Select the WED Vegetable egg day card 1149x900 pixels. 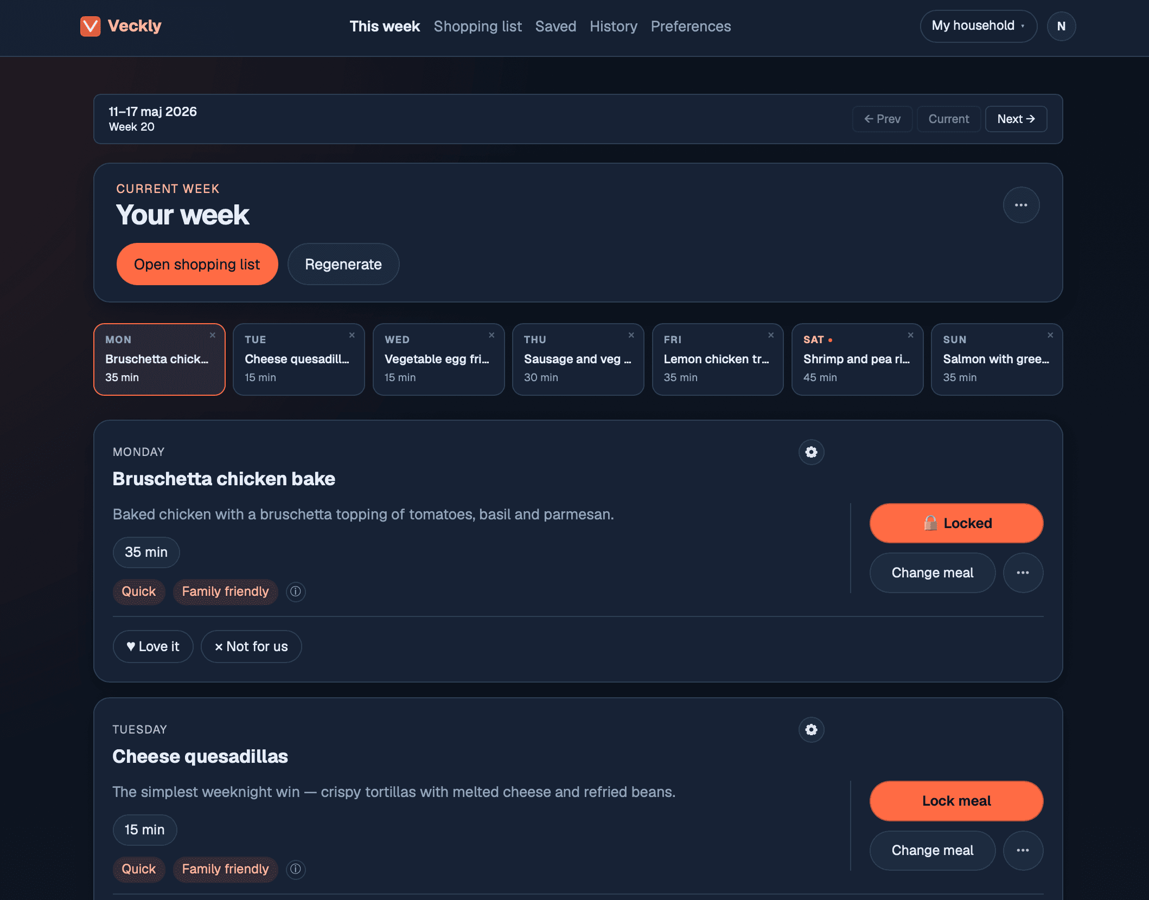pos(438,359)
